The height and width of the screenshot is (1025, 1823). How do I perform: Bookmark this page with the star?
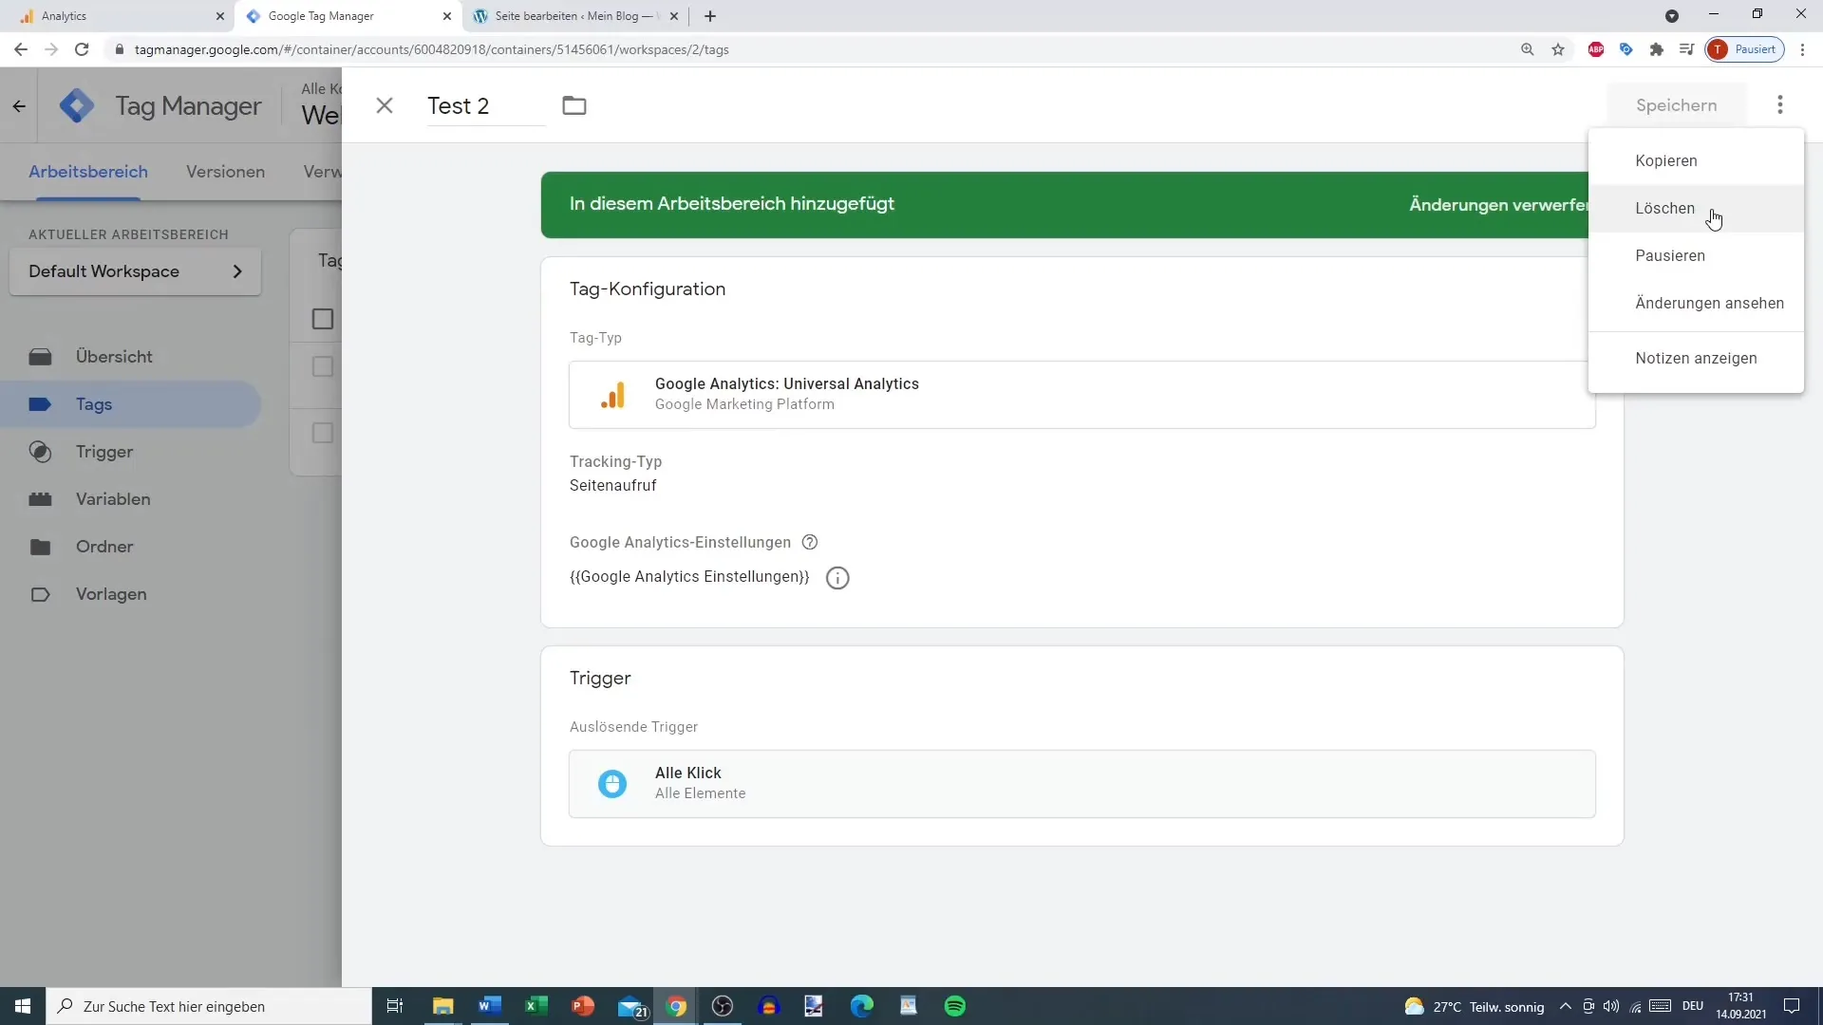click(1558, 49)
